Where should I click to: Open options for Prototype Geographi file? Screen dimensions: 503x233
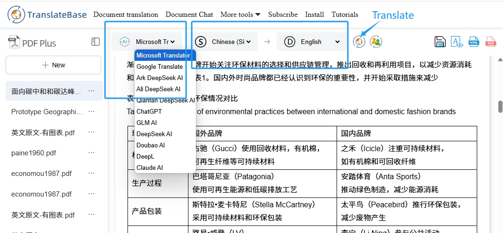[x=91, y=111]
